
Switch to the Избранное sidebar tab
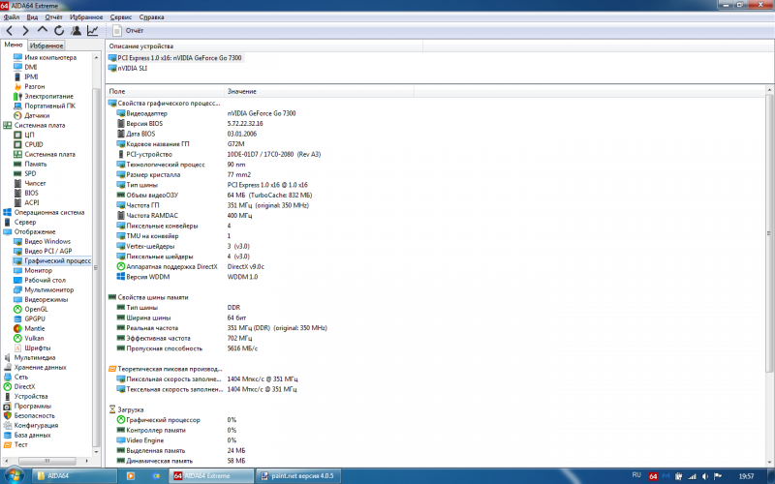46,45
